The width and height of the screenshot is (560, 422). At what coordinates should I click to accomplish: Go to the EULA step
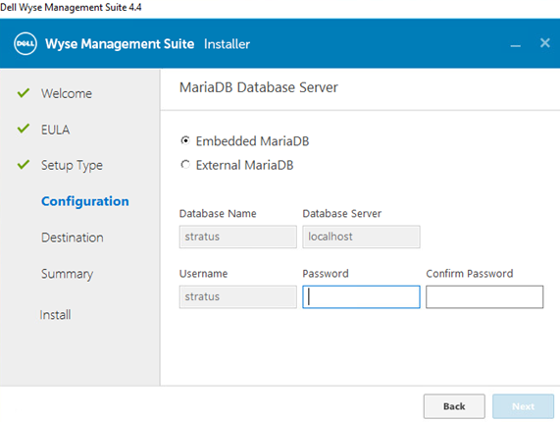[55, 130]
